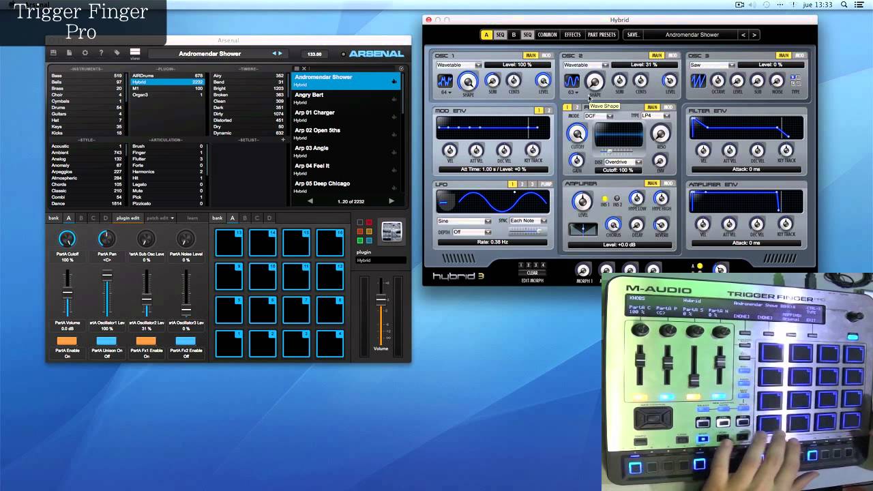The width and height of the screenshot is (873, 491).
Task: Open PART PRESETS tab in Hybrid
Action: pos(602,35)
